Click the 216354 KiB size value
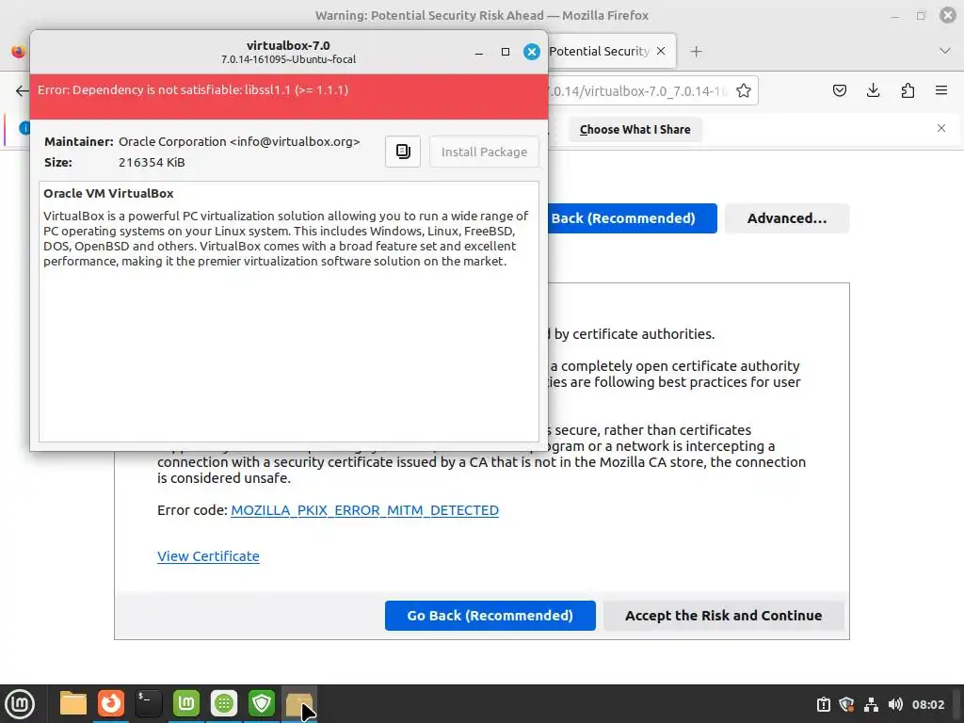 pyautogui.click(x=152, y=162)
